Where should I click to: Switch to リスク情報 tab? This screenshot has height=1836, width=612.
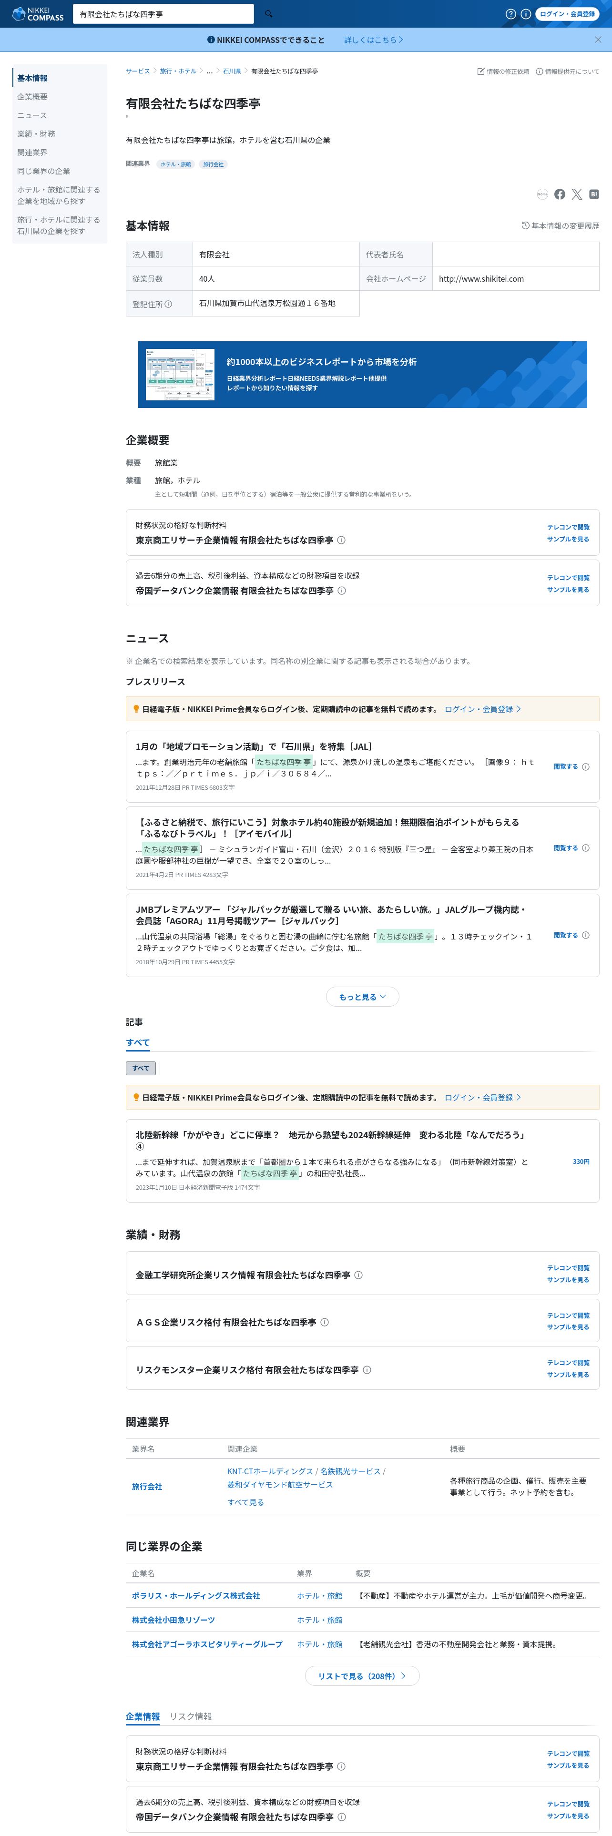point(190,1716)
